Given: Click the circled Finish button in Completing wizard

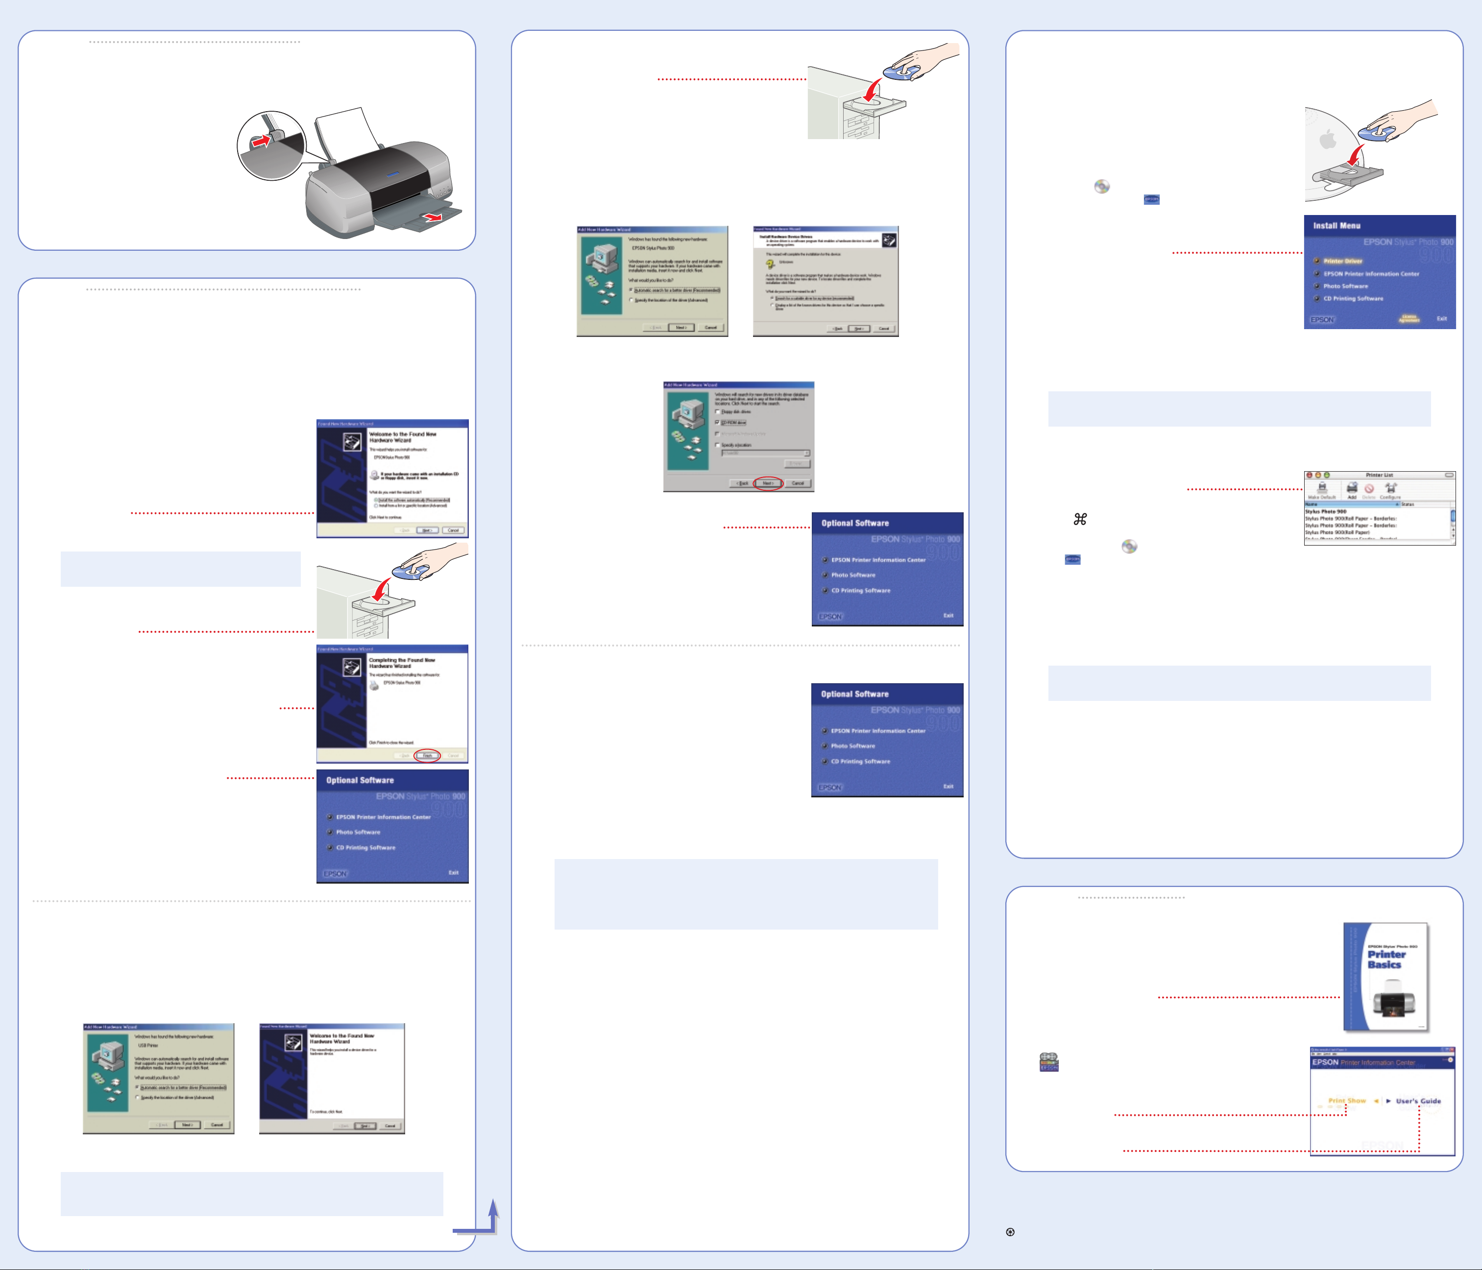Looking at the screenshot, I should 428,756.
